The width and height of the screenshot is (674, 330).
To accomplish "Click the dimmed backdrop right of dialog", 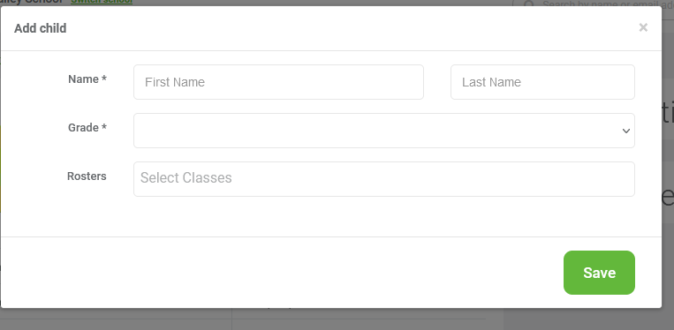I will pyautogui.click(x=668, y=172).
